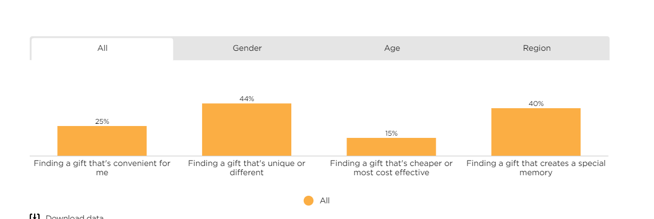Toggle the All series legend label

coord(325,201)
